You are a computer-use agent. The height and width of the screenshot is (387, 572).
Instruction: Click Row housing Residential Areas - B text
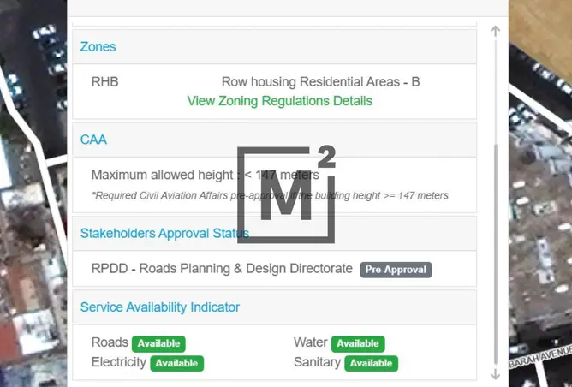320,81
